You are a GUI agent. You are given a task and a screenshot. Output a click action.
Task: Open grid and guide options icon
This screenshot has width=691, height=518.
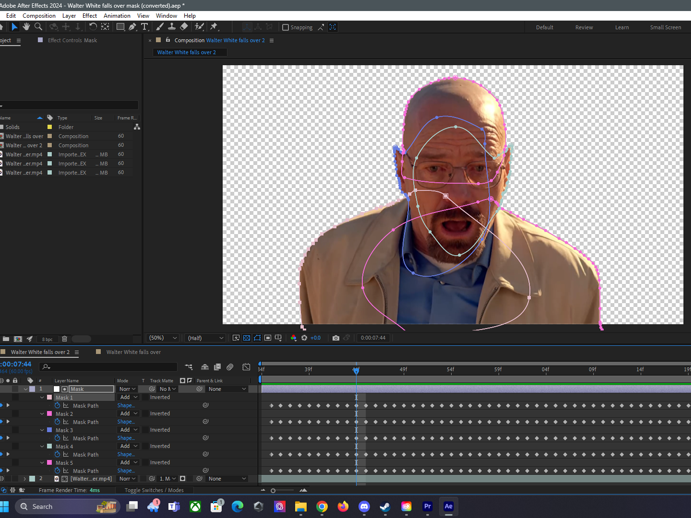(278, 338)
